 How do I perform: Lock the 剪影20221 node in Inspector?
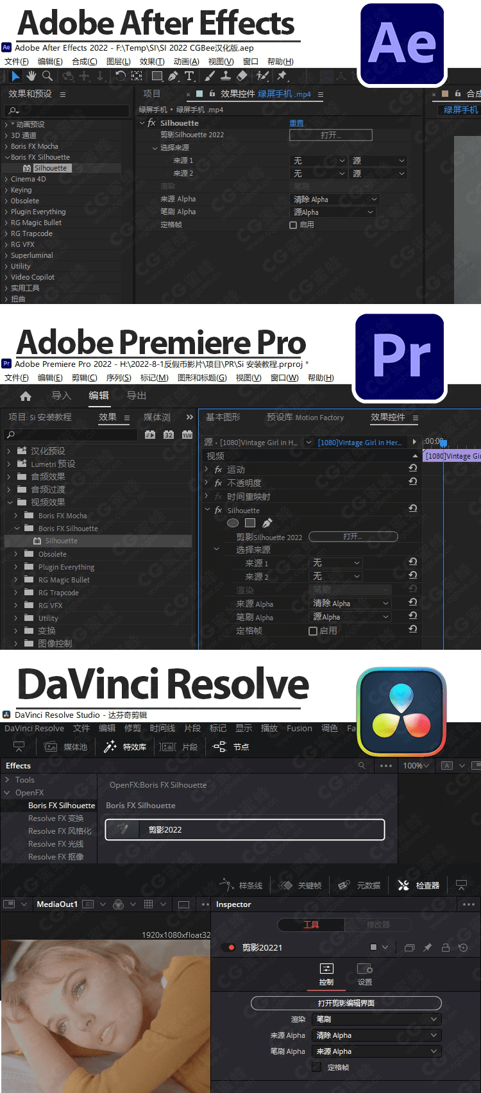pos(446,947)
